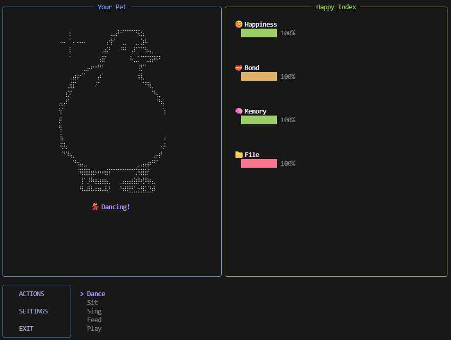Select the Dance action
Screen dimensions: 451x340
pos(96,294)
